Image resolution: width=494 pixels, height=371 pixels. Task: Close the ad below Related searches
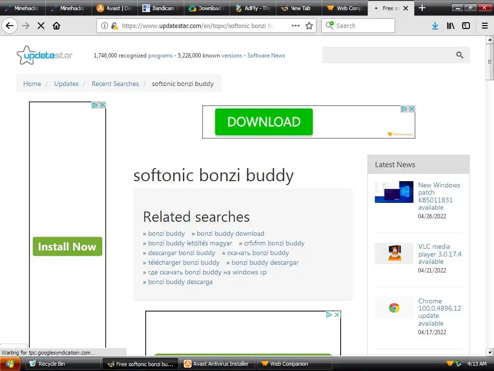point(337,314)
